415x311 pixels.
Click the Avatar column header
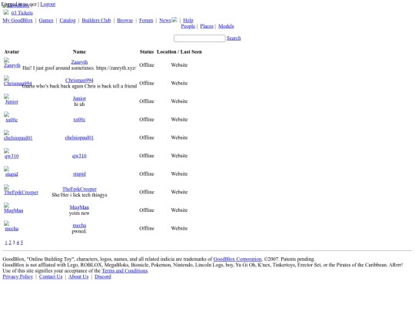(12, 52)
